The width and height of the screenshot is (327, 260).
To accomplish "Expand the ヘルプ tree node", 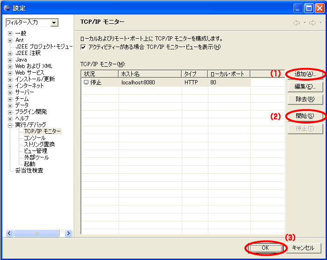I will coord(10,119).
